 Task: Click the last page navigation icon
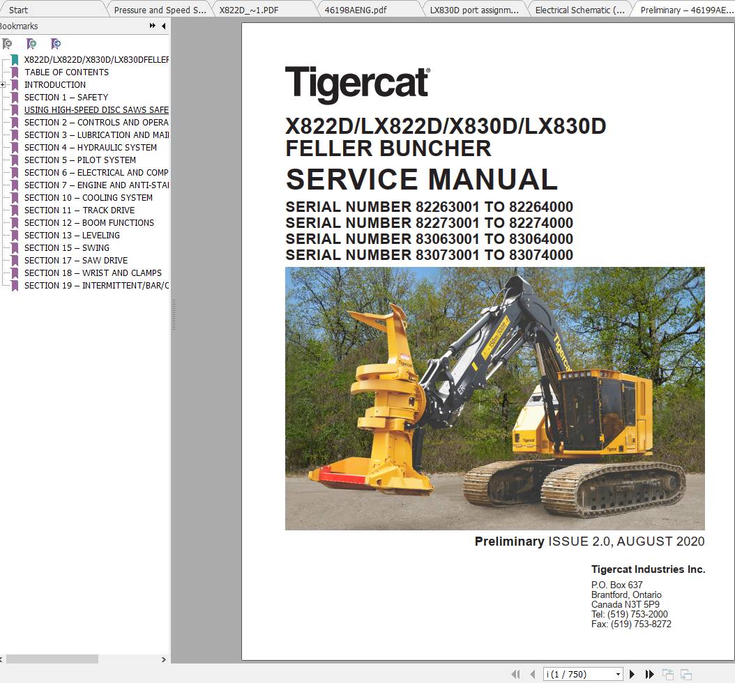(649, 674)
